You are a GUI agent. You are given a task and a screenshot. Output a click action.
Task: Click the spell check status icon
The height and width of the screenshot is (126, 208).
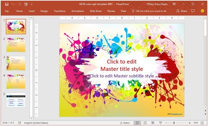19,123
